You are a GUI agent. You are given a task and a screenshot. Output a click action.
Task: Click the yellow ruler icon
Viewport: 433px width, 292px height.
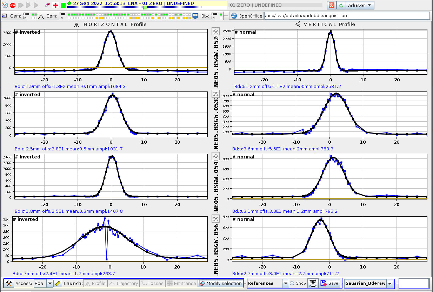[x=58, y=283]
